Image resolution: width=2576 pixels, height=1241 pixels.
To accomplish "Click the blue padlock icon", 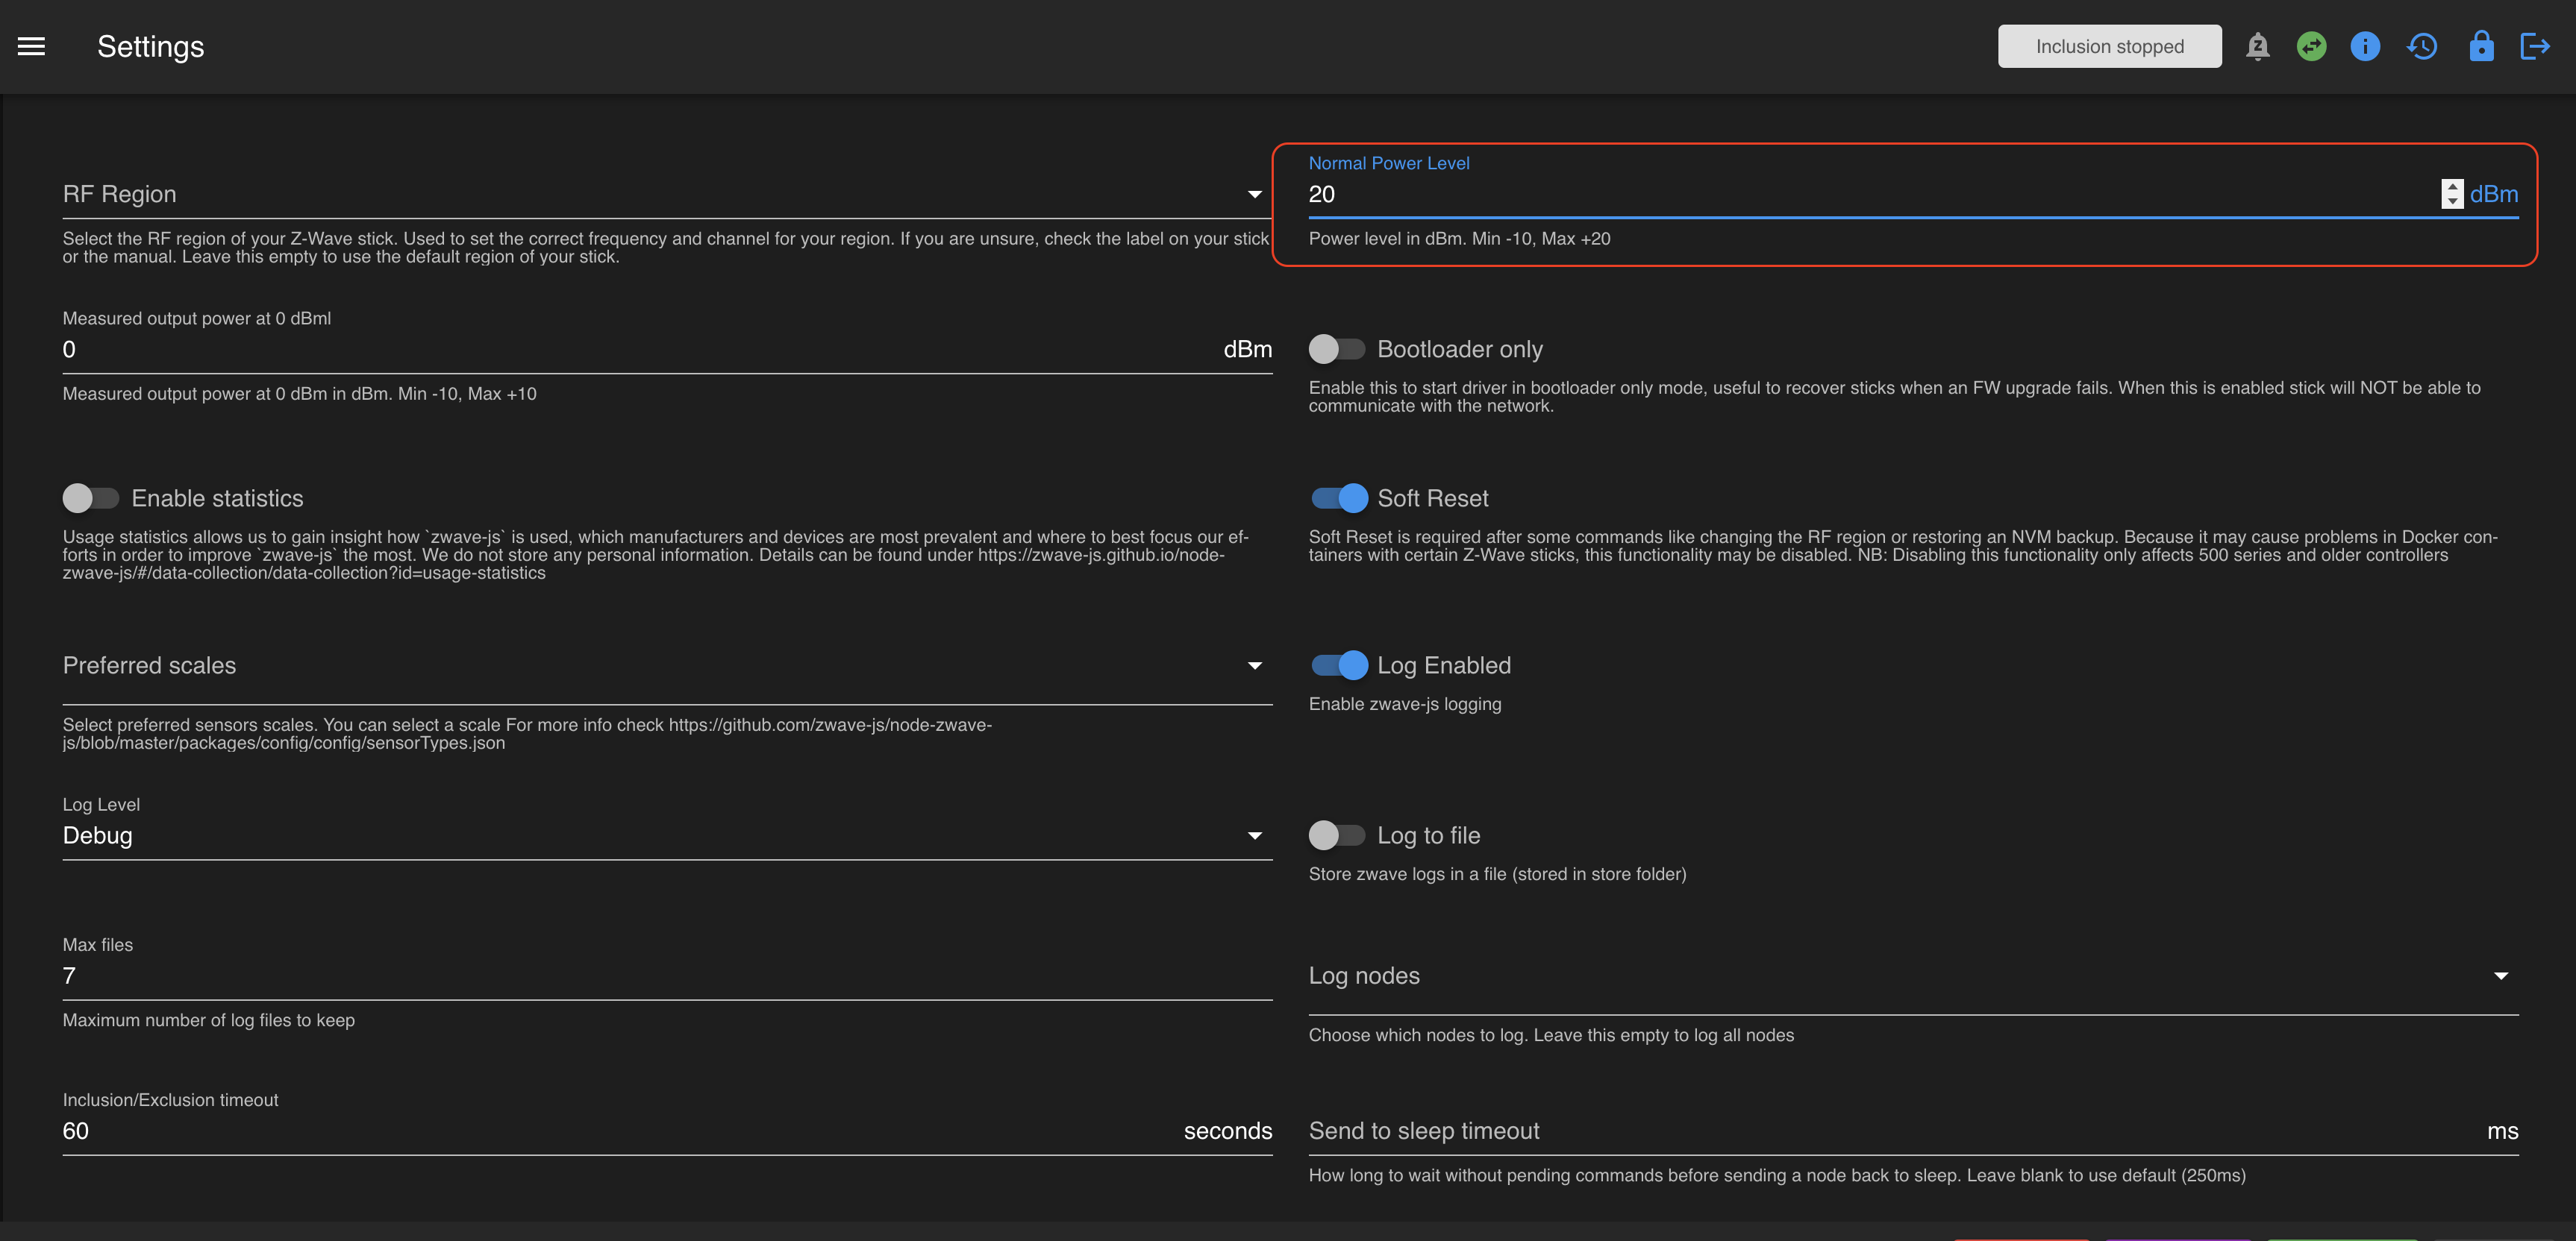I will tap(2481, 46).
